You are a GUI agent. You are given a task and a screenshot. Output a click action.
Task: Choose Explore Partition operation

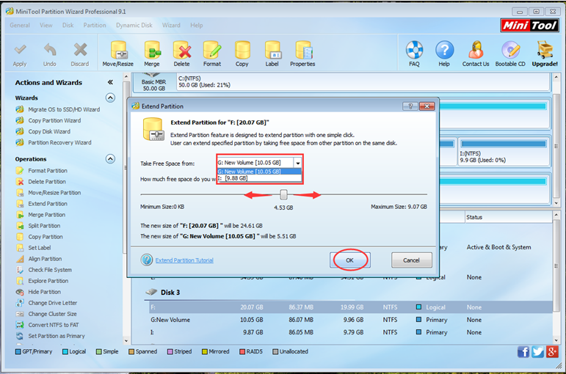(48, 281)
